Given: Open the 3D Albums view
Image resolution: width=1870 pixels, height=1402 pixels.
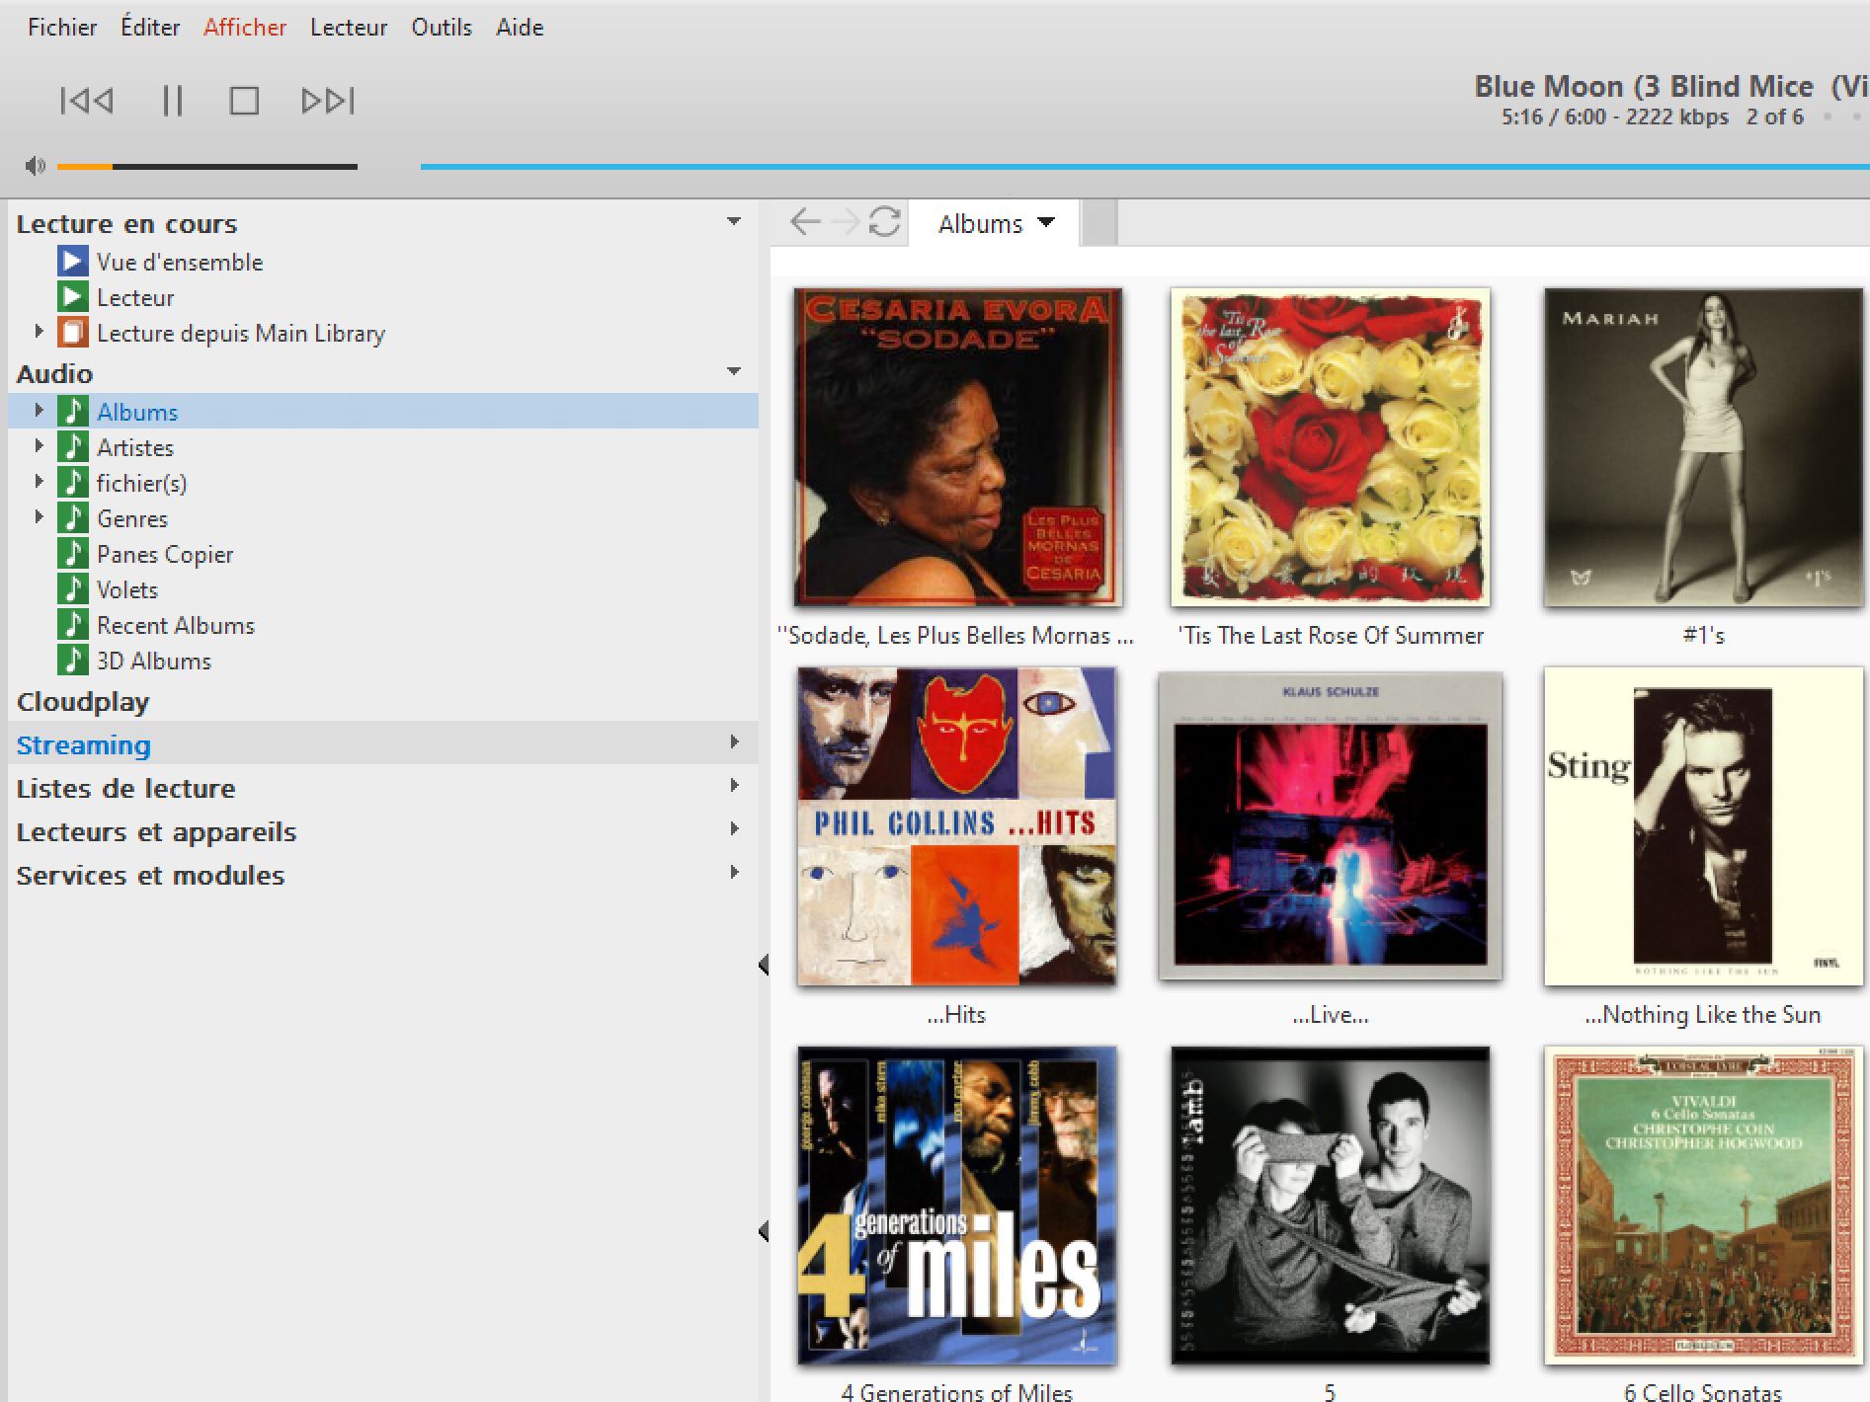Looking at the screenshot, I should pyautogui.click(x=153, y=662).
